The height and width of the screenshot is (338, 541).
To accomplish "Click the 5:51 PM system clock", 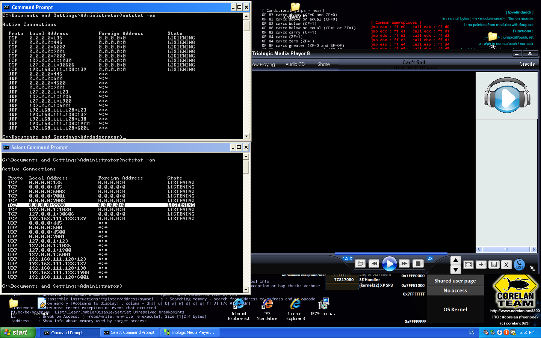I will click(x=527, y=332).
